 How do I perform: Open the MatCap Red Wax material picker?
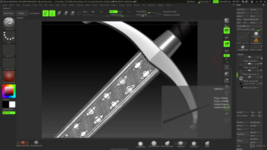point(9,77)
